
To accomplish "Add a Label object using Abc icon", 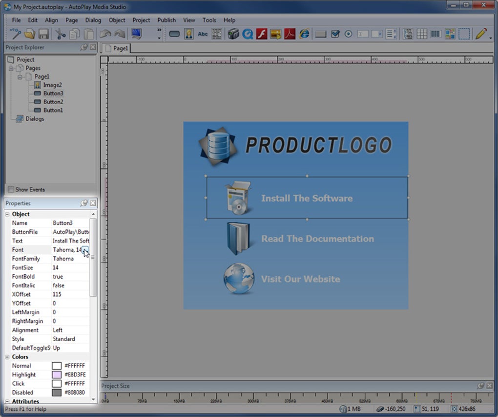I will 203,34.
